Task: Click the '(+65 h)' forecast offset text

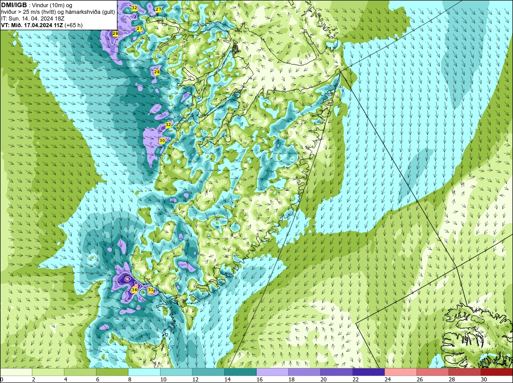Action: (73, 25)
